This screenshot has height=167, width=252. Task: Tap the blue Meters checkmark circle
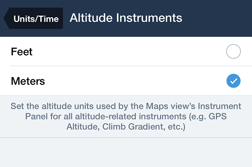(x=233, y=81)
